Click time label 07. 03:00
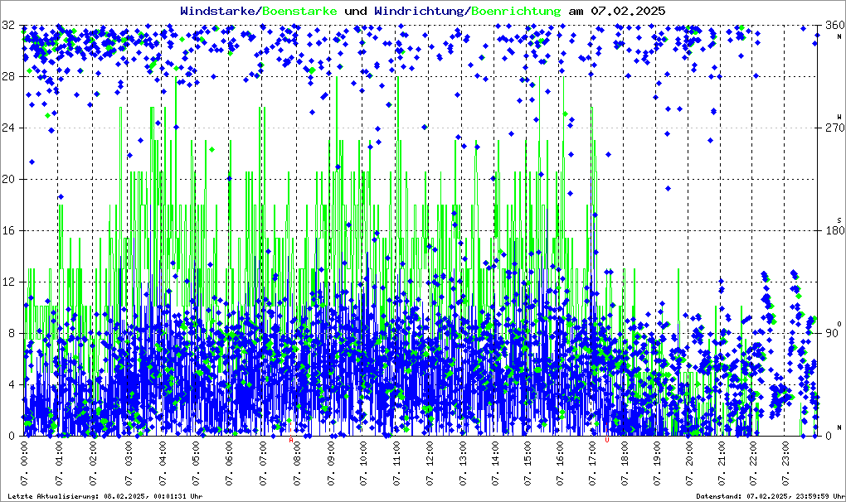846x502 pixels. pyautogui.click(x=129, y=464)
